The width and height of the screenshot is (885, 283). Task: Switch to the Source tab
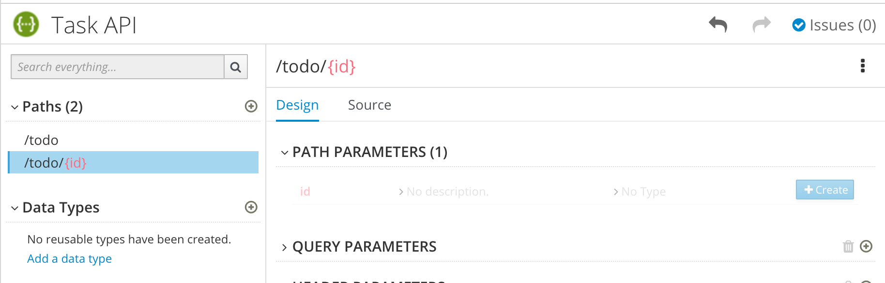[x=369, y=105]
